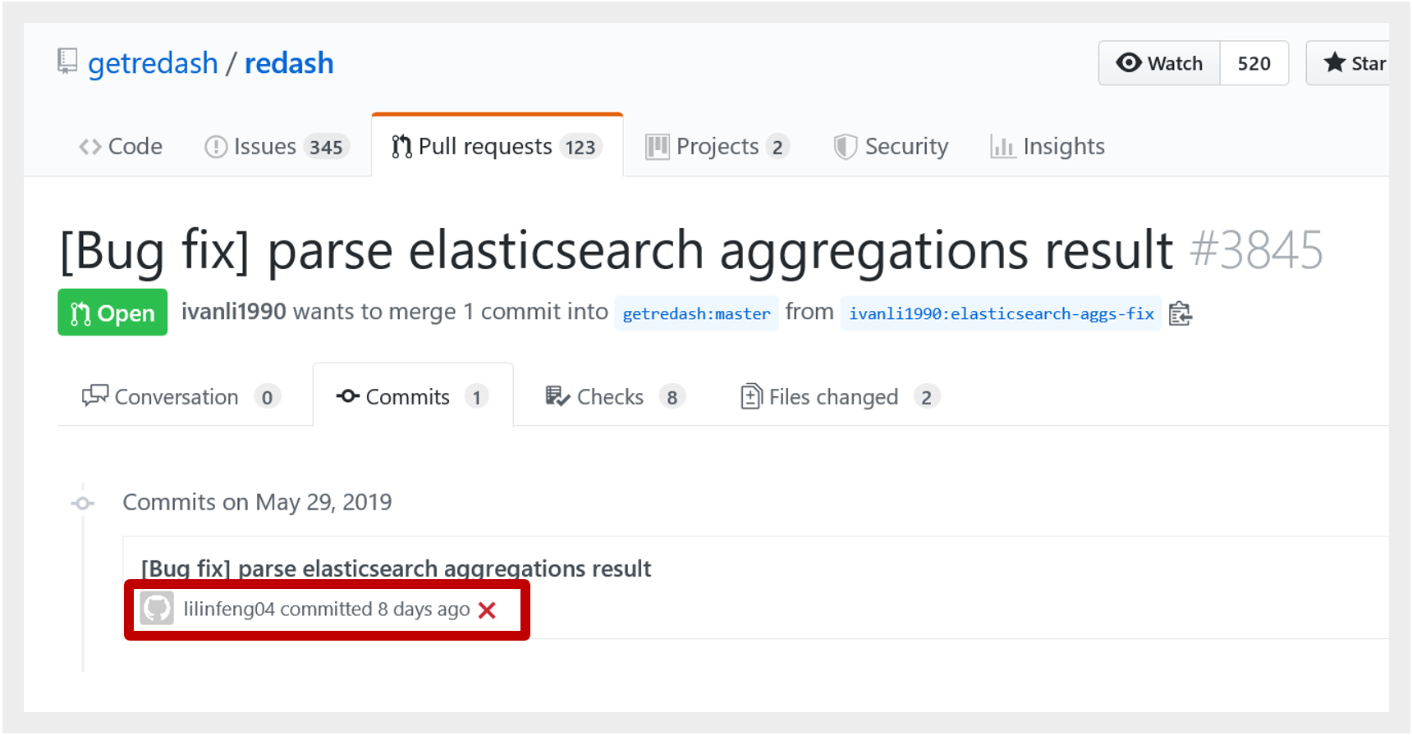The image size is (1412, 735).
Task: Click the Issues exclamation icon
Action: pyautogui.click(x=216, y=147)
